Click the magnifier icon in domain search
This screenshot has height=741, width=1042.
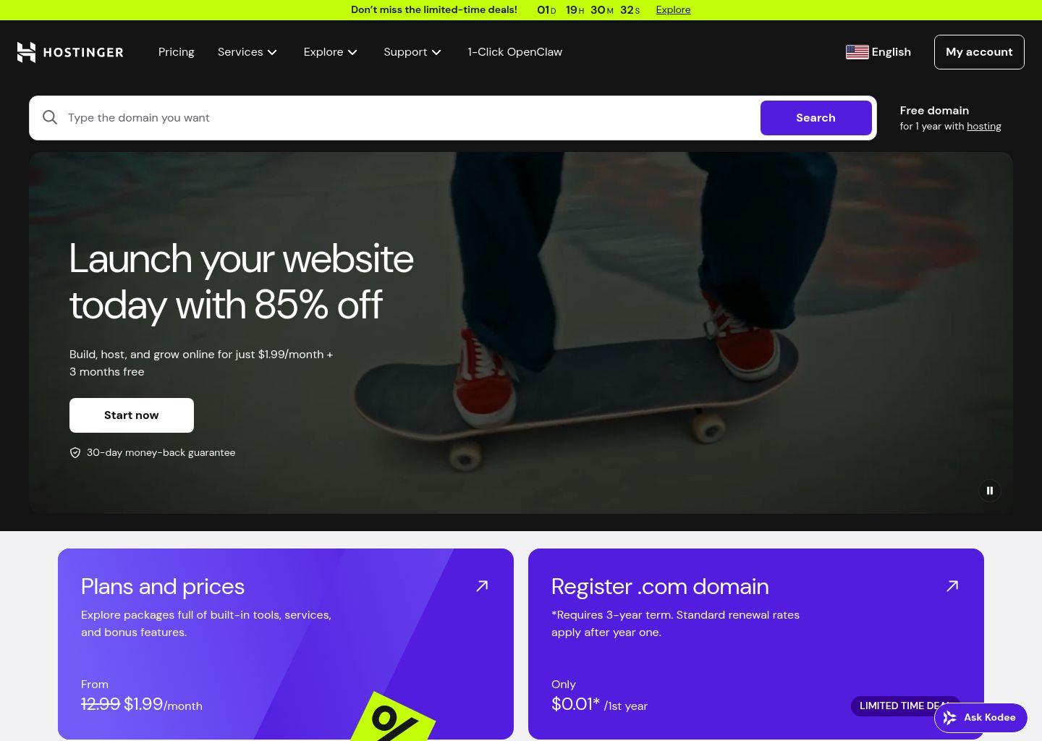click(50, 117)
